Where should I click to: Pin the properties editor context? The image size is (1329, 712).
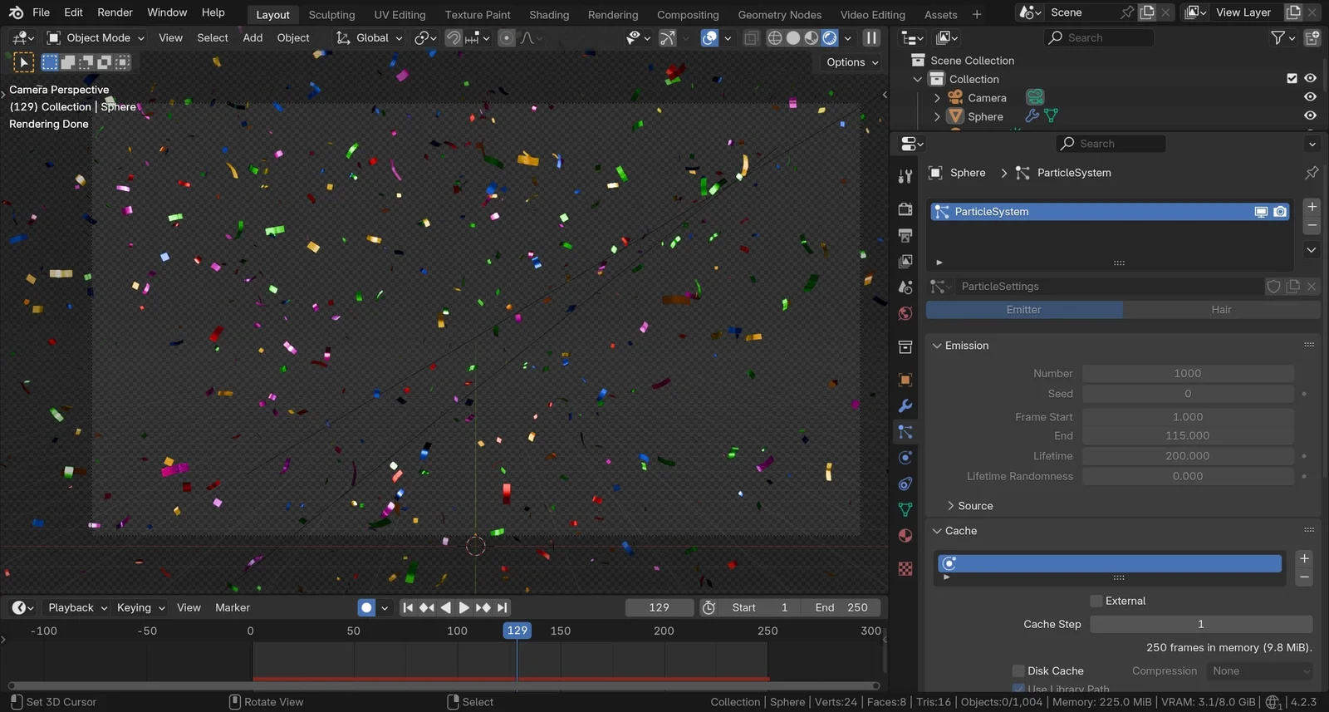pos(1312,173)
